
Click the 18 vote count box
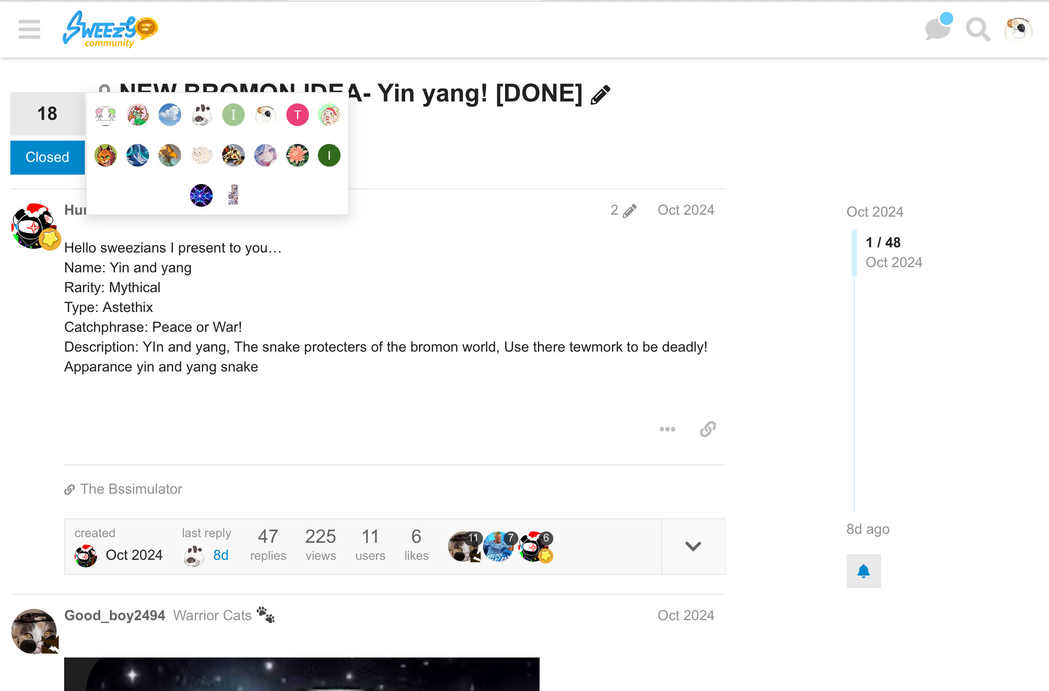48,114
